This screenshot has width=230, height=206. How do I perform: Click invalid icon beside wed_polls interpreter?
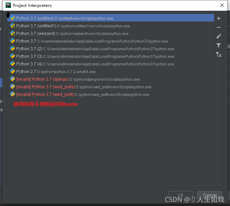(12, 87)
